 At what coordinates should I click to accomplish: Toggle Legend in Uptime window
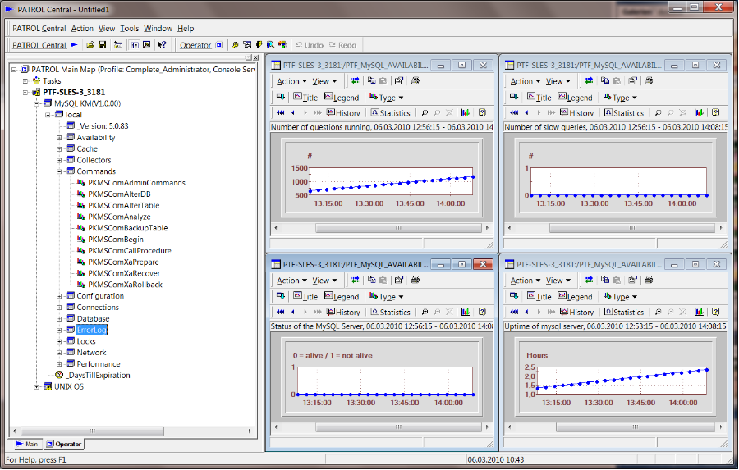coord(576,296)
